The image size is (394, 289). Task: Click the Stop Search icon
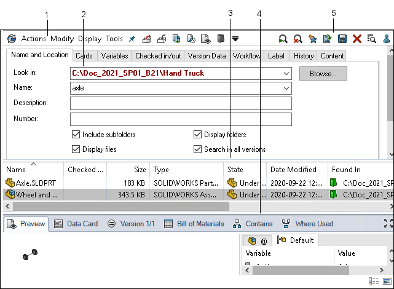coord(297,39)
